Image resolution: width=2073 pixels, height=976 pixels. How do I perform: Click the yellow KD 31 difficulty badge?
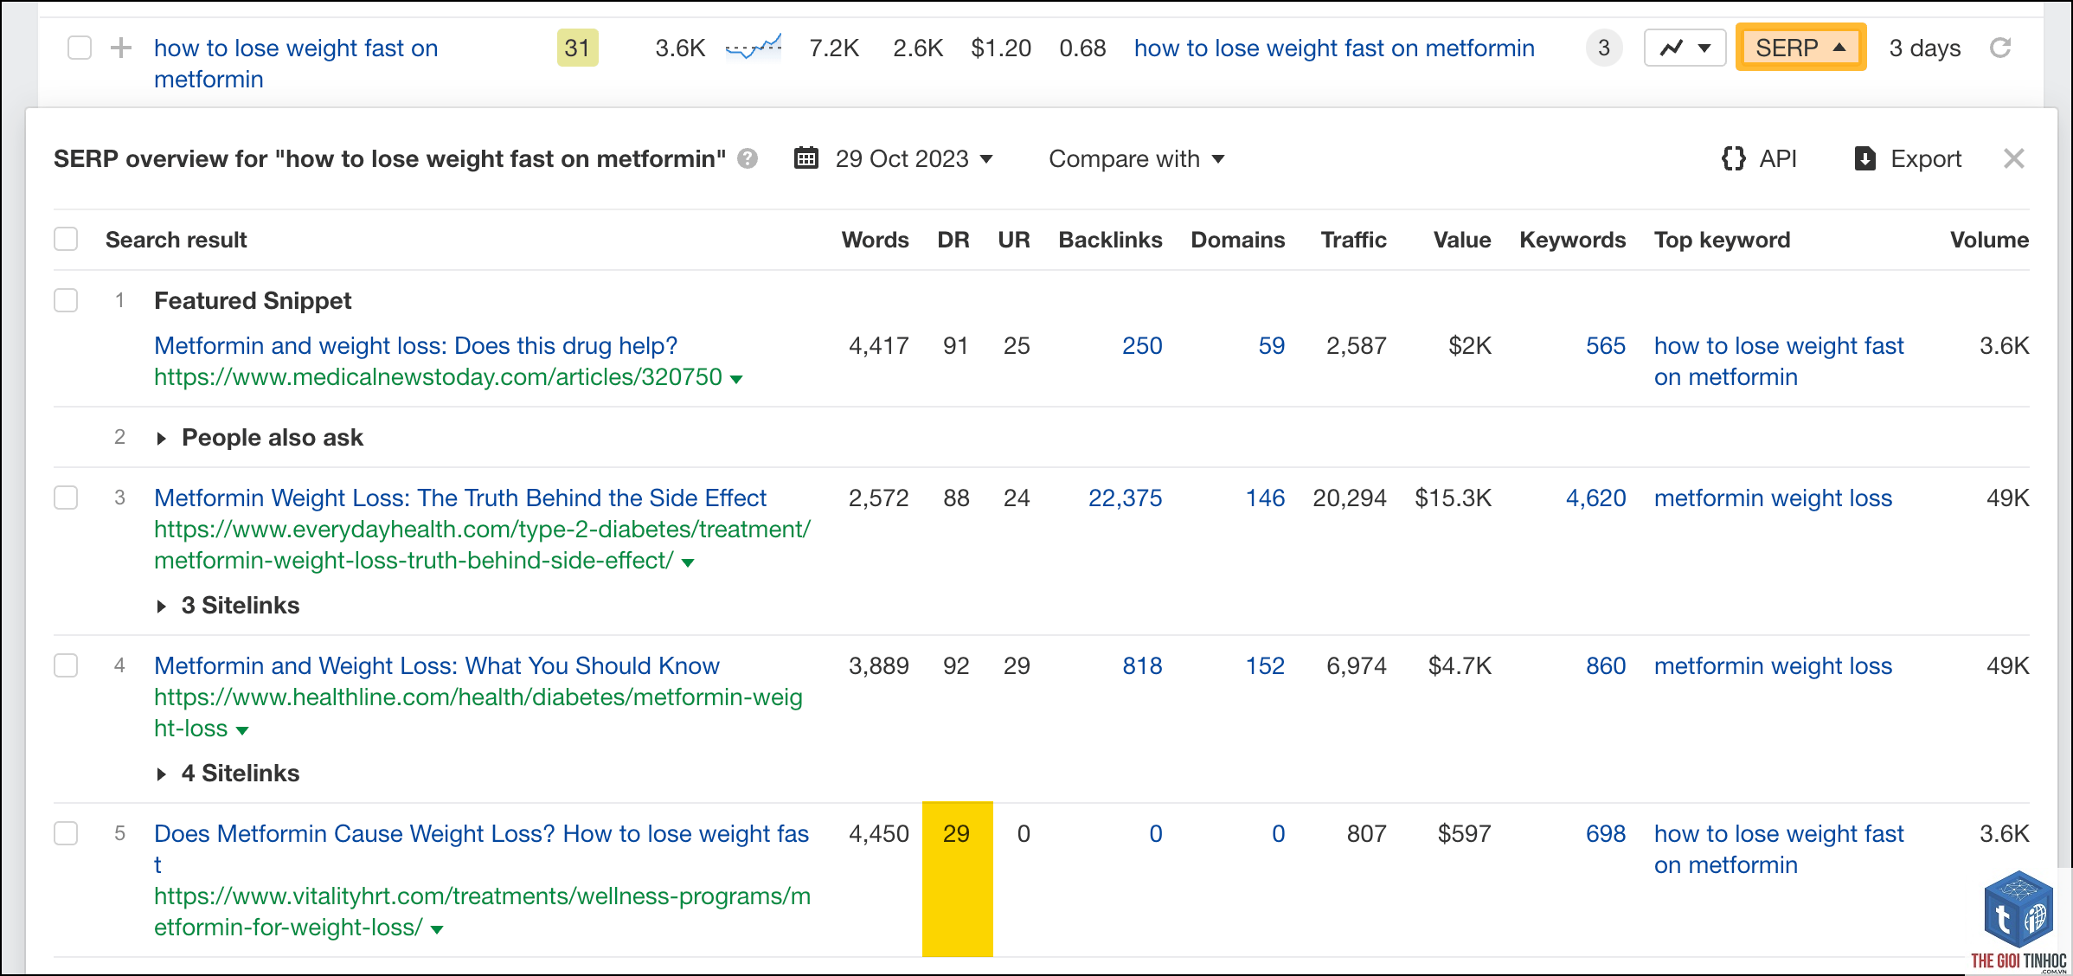tap(577, 48)
